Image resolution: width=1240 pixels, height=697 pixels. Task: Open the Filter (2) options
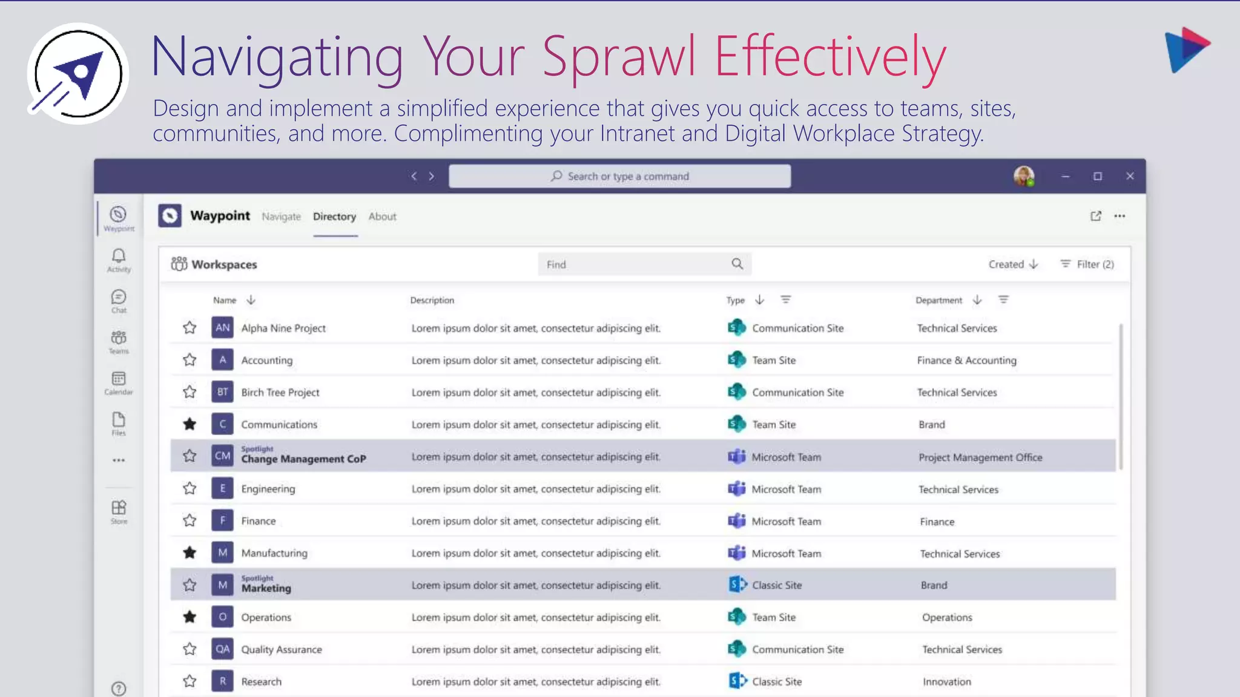pos(1087,264)
